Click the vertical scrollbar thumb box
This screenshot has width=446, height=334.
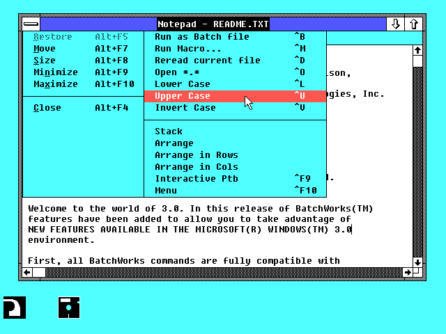417,61
